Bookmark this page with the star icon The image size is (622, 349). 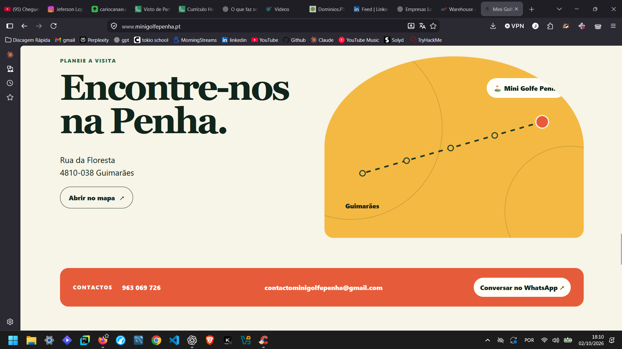[x=433, y=26]
